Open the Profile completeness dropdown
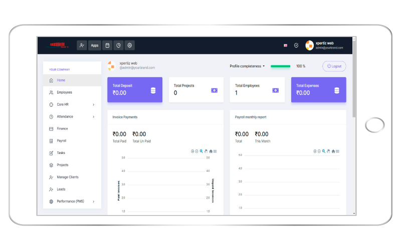 pos(247,66)
